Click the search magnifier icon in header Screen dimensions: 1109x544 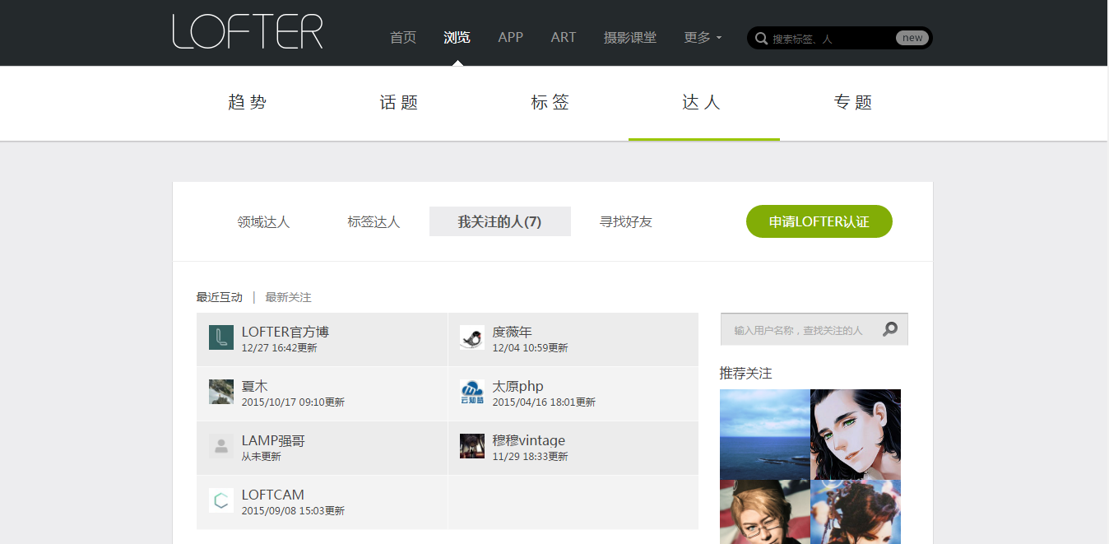[x=761, y=38]
